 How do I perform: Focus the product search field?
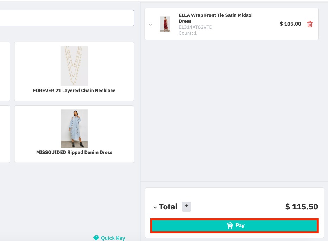(x=67, y=18)
